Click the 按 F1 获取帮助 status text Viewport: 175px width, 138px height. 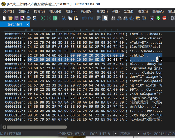coord(11,134)
